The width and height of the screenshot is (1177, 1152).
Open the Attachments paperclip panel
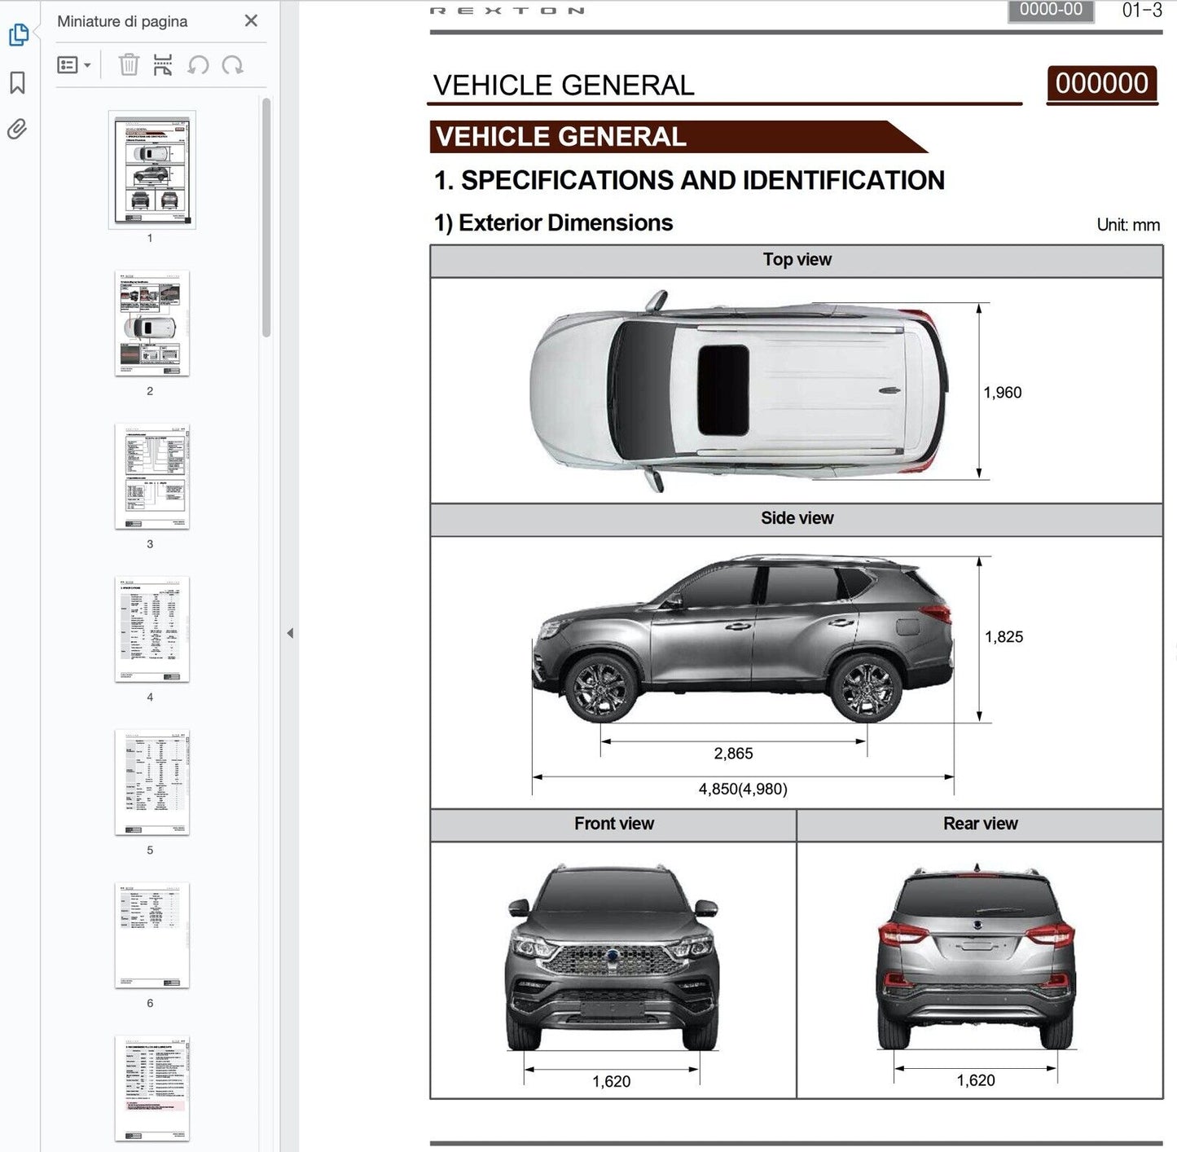point(17,129)
